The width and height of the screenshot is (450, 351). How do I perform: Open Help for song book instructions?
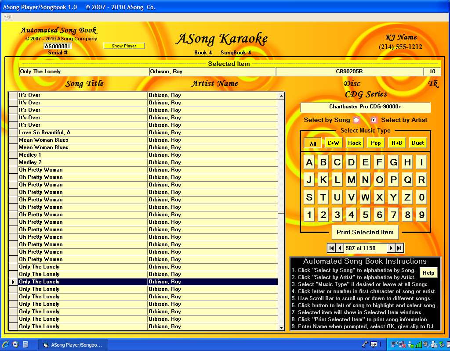[428, 273]
